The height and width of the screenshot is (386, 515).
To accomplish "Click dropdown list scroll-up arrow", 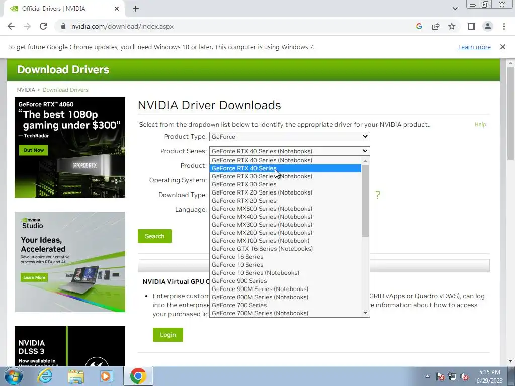I will pos(365,160).
